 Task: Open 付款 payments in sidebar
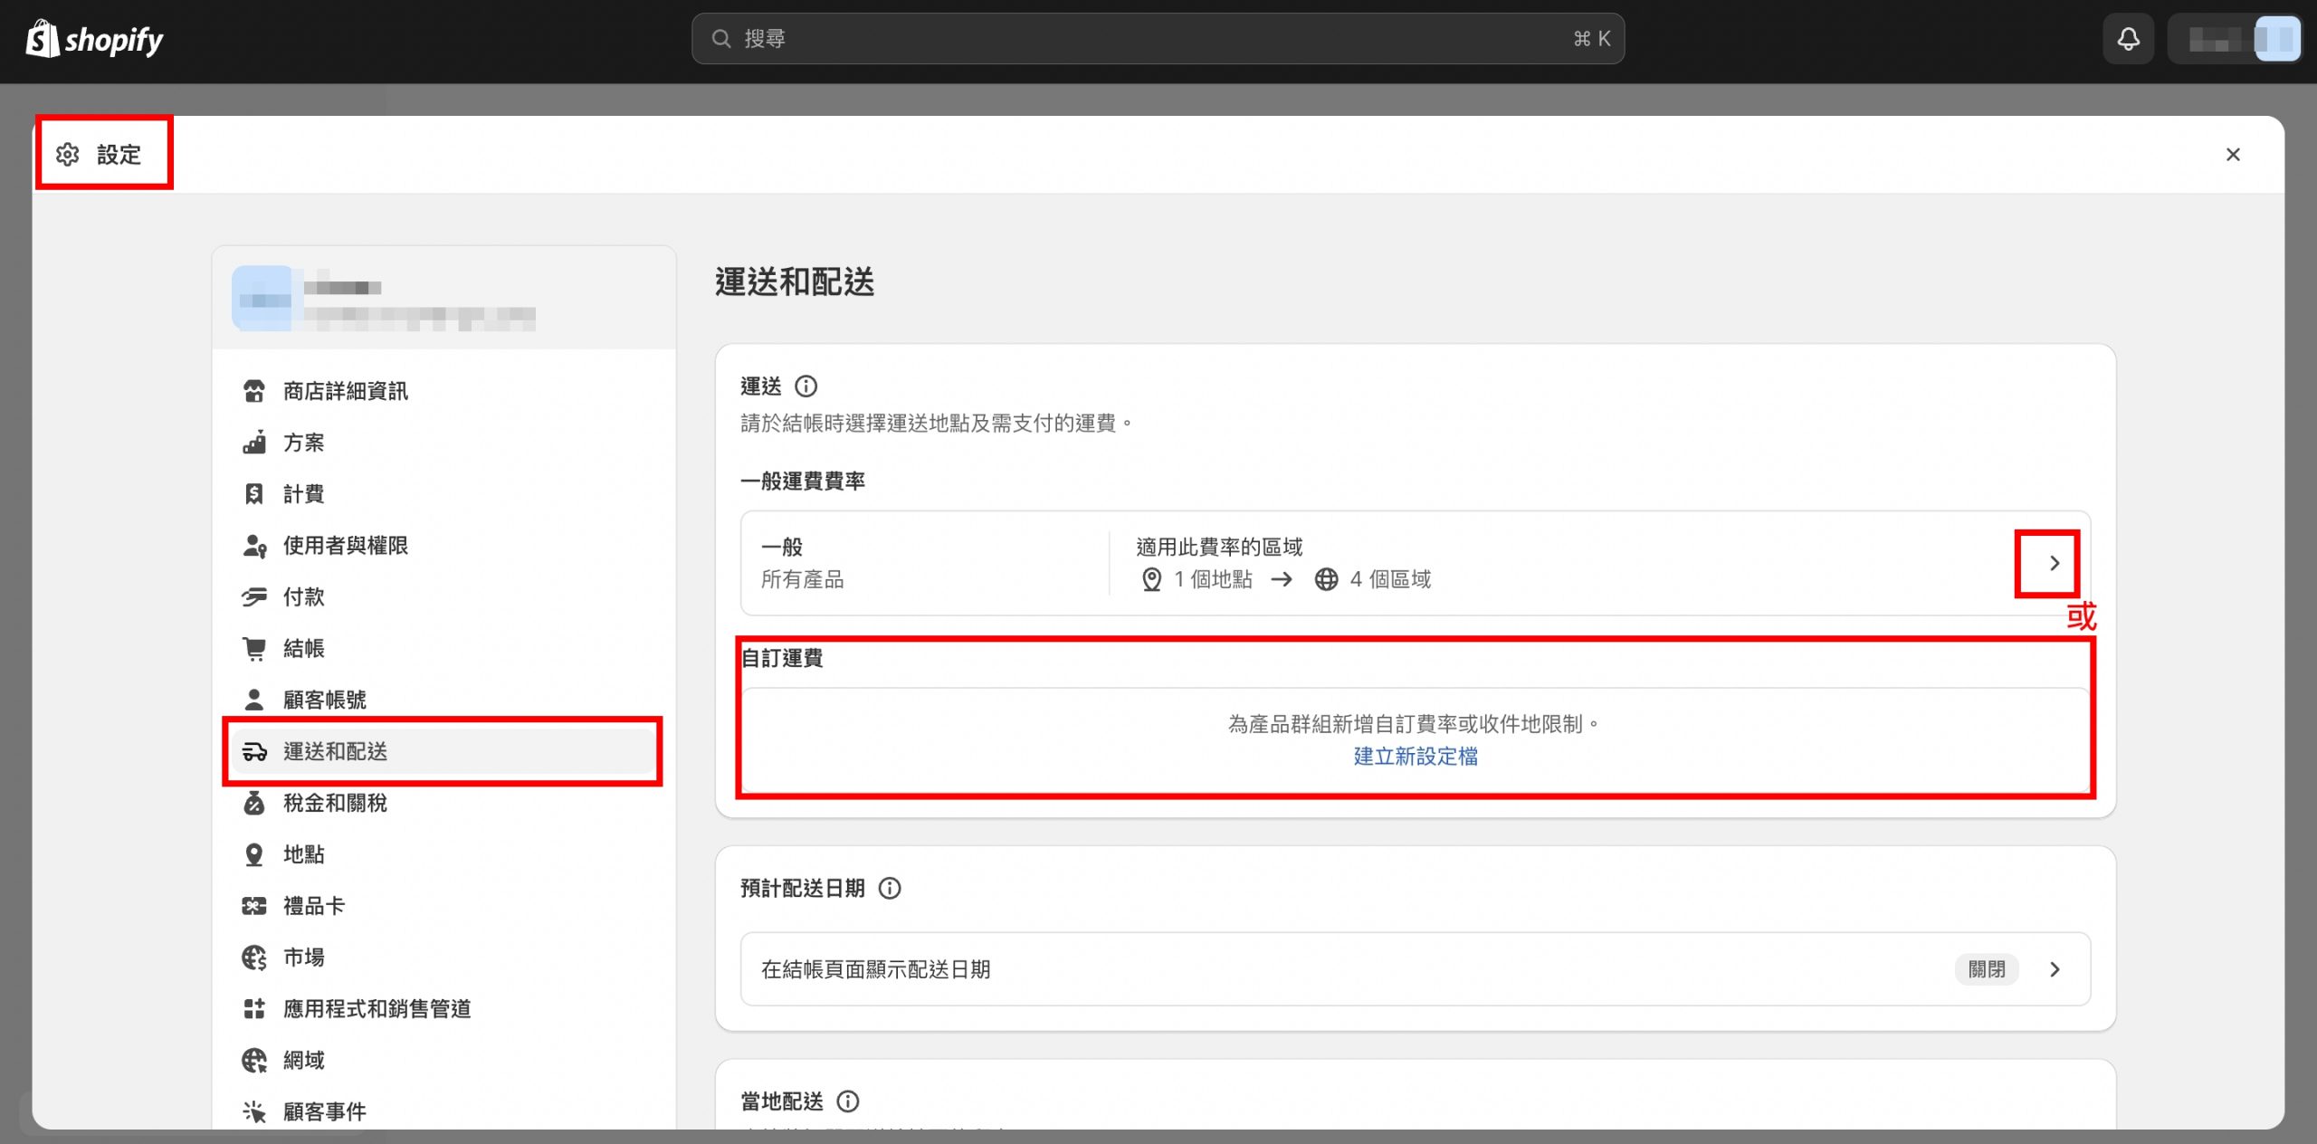point(303,596)
